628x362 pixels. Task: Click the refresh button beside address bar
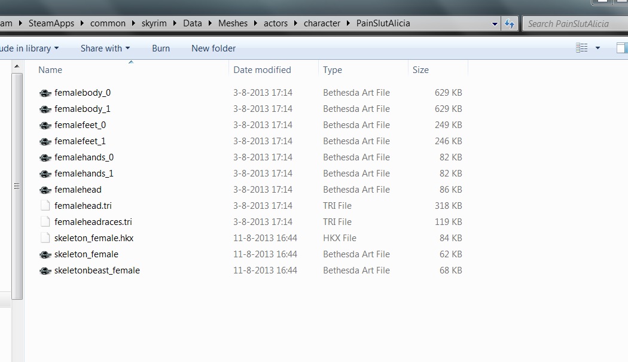coord(510,24)
